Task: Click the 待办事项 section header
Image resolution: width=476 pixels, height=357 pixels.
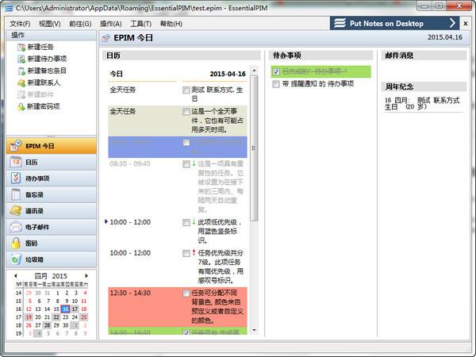Action: pyautogui.click(x=321, y=56)
